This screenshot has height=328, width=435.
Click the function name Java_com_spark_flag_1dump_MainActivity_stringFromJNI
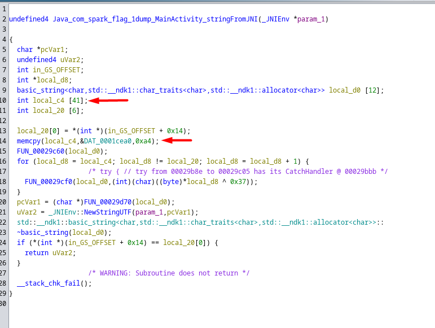click(155, 19)
